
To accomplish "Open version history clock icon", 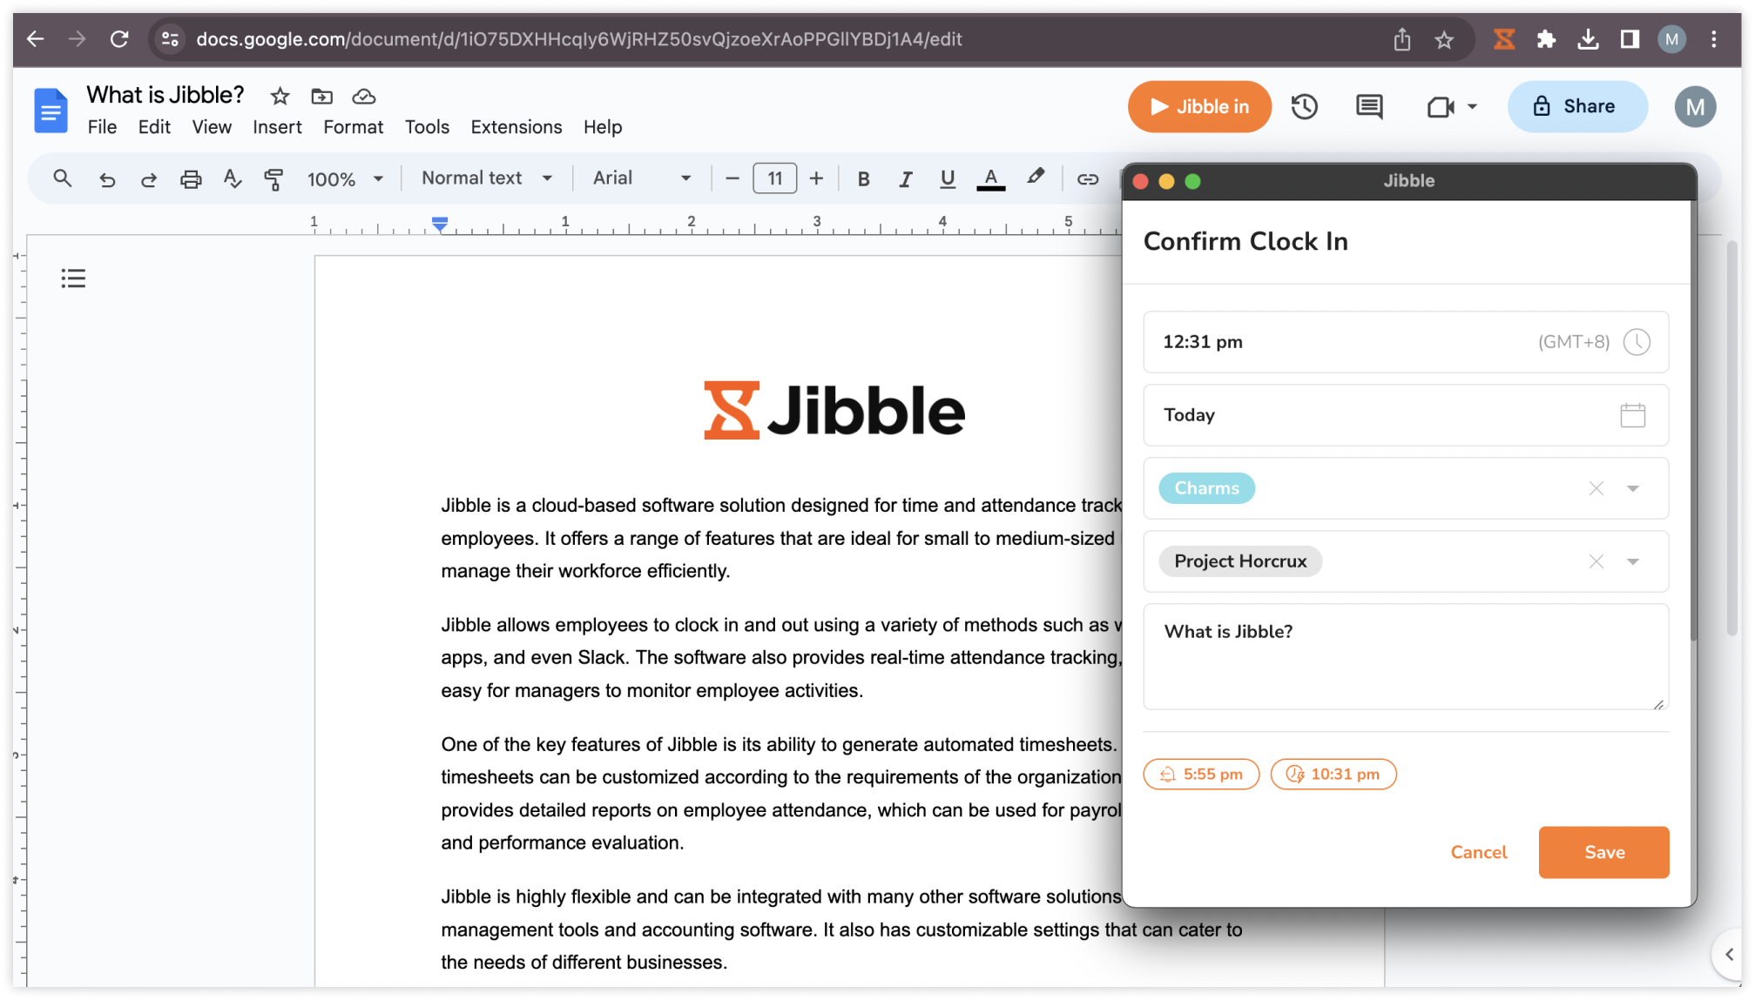I will point(1304,106).
